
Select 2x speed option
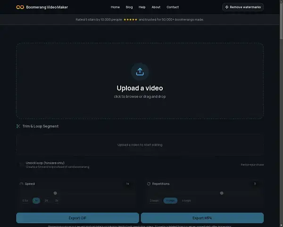[x=46, y=201]
